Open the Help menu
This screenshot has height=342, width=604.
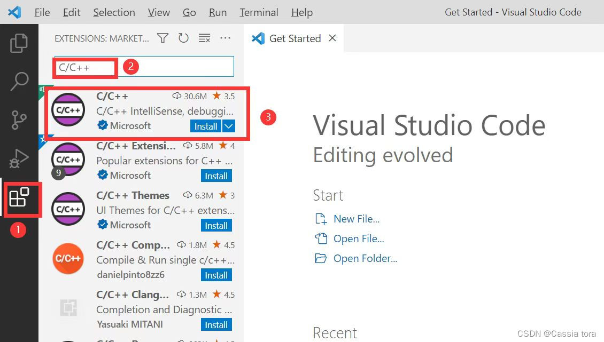302,12
